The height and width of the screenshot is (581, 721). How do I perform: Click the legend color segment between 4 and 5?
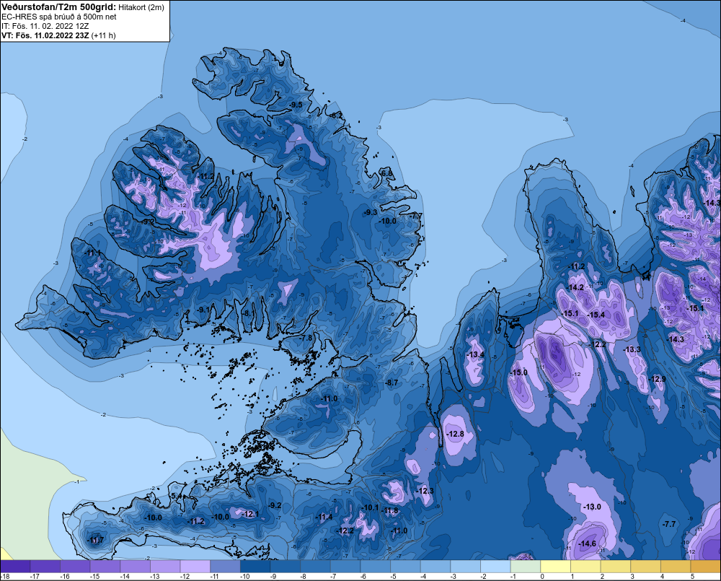pos(676,567)
